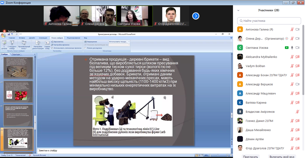Screen dimensions: 305x158
Task: Start slideshow from current slide icon
Action: coord(12,43)
